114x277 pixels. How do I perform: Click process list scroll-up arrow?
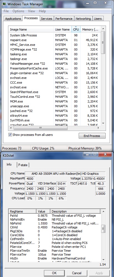click(103, 28)
